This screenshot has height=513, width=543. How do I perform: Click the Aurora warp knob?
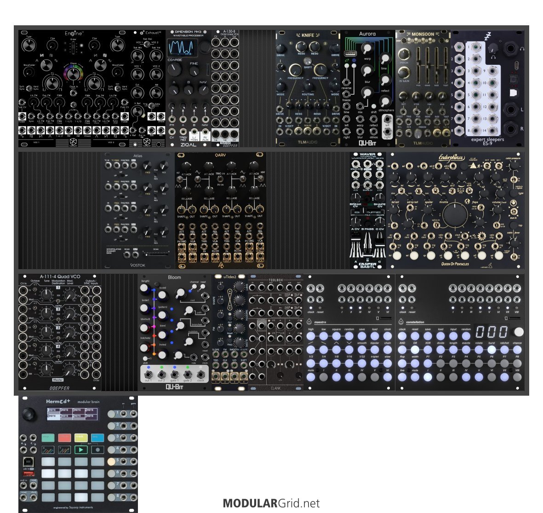pos(366,49)
